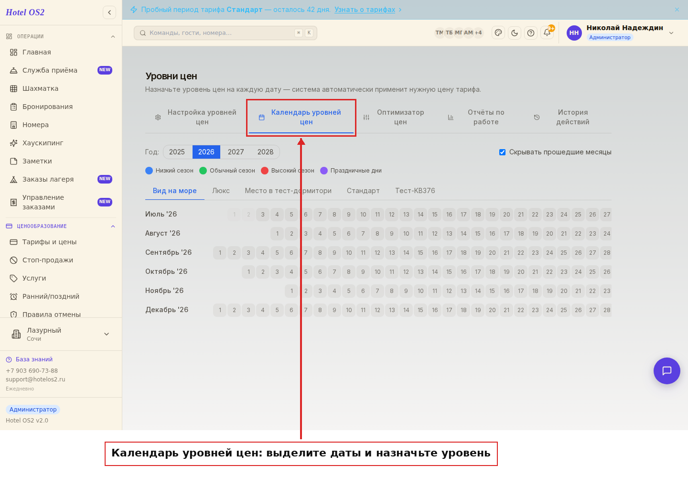Focus the command search field
Screen dimensions: 688x477
(226, 33)
